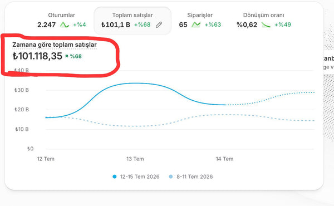334x206 pixels.
Task: Click the %0,62 conversion value
Action: pyautogui.click(x=247, y=25)
